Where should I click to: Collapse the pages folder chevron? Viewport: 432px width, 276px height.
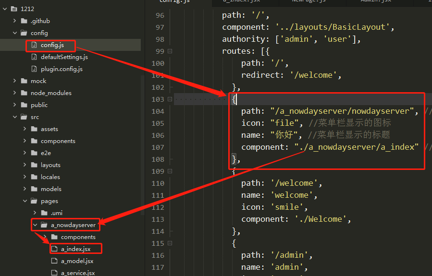click(x=25, y=201)
